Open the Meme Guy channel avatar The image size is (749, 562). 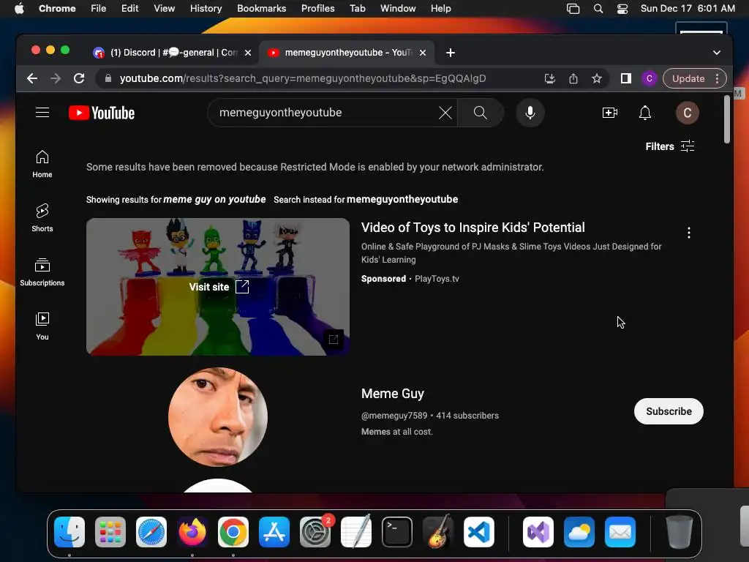pos(218,416)
